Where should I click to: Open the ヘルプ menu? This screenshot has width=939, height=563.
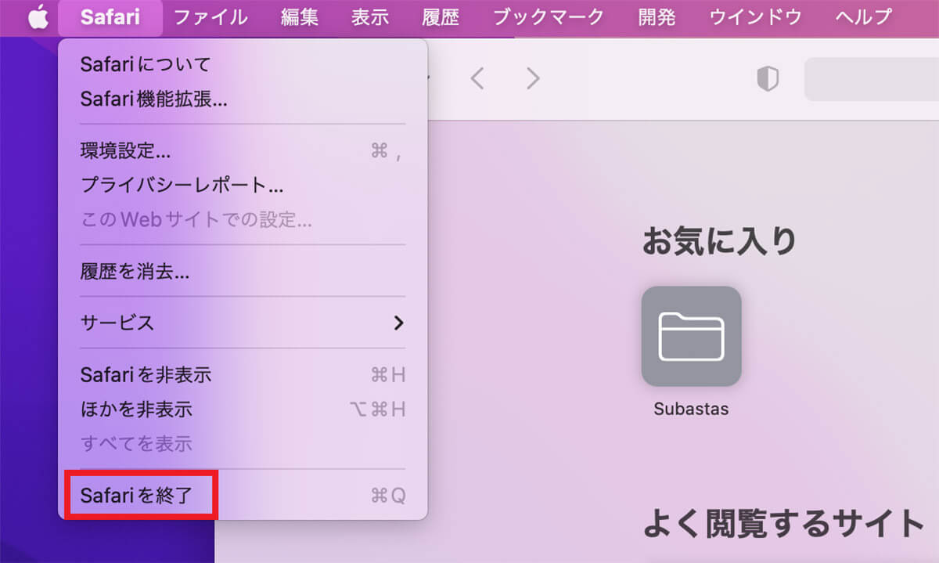(x=863, y=17)
